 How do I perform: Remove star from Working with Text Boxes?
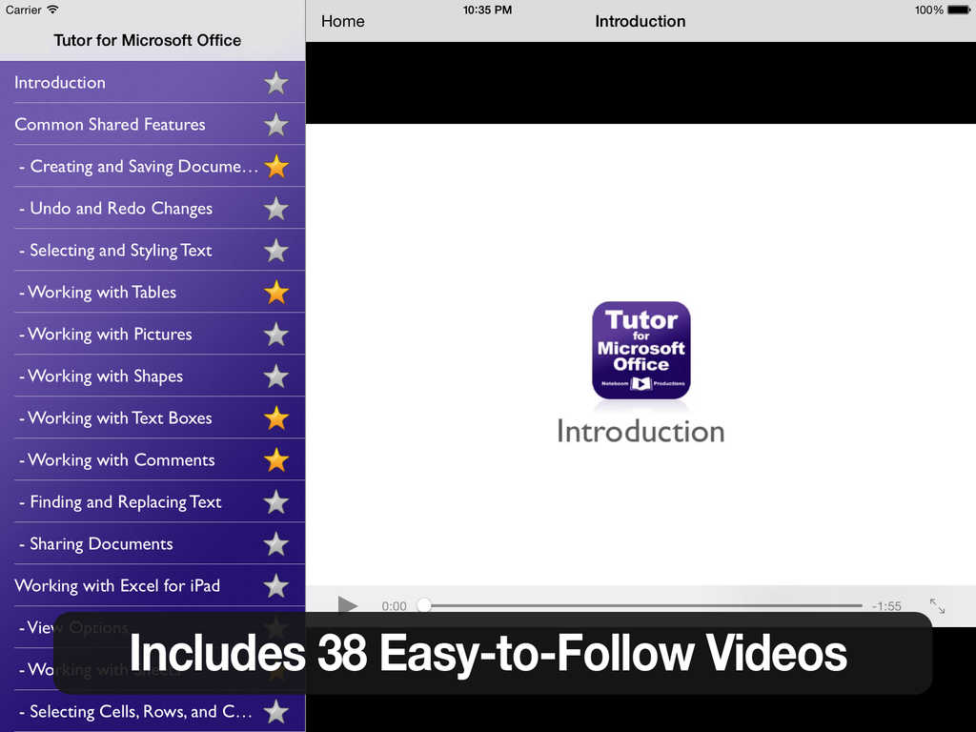coord(276,418)
